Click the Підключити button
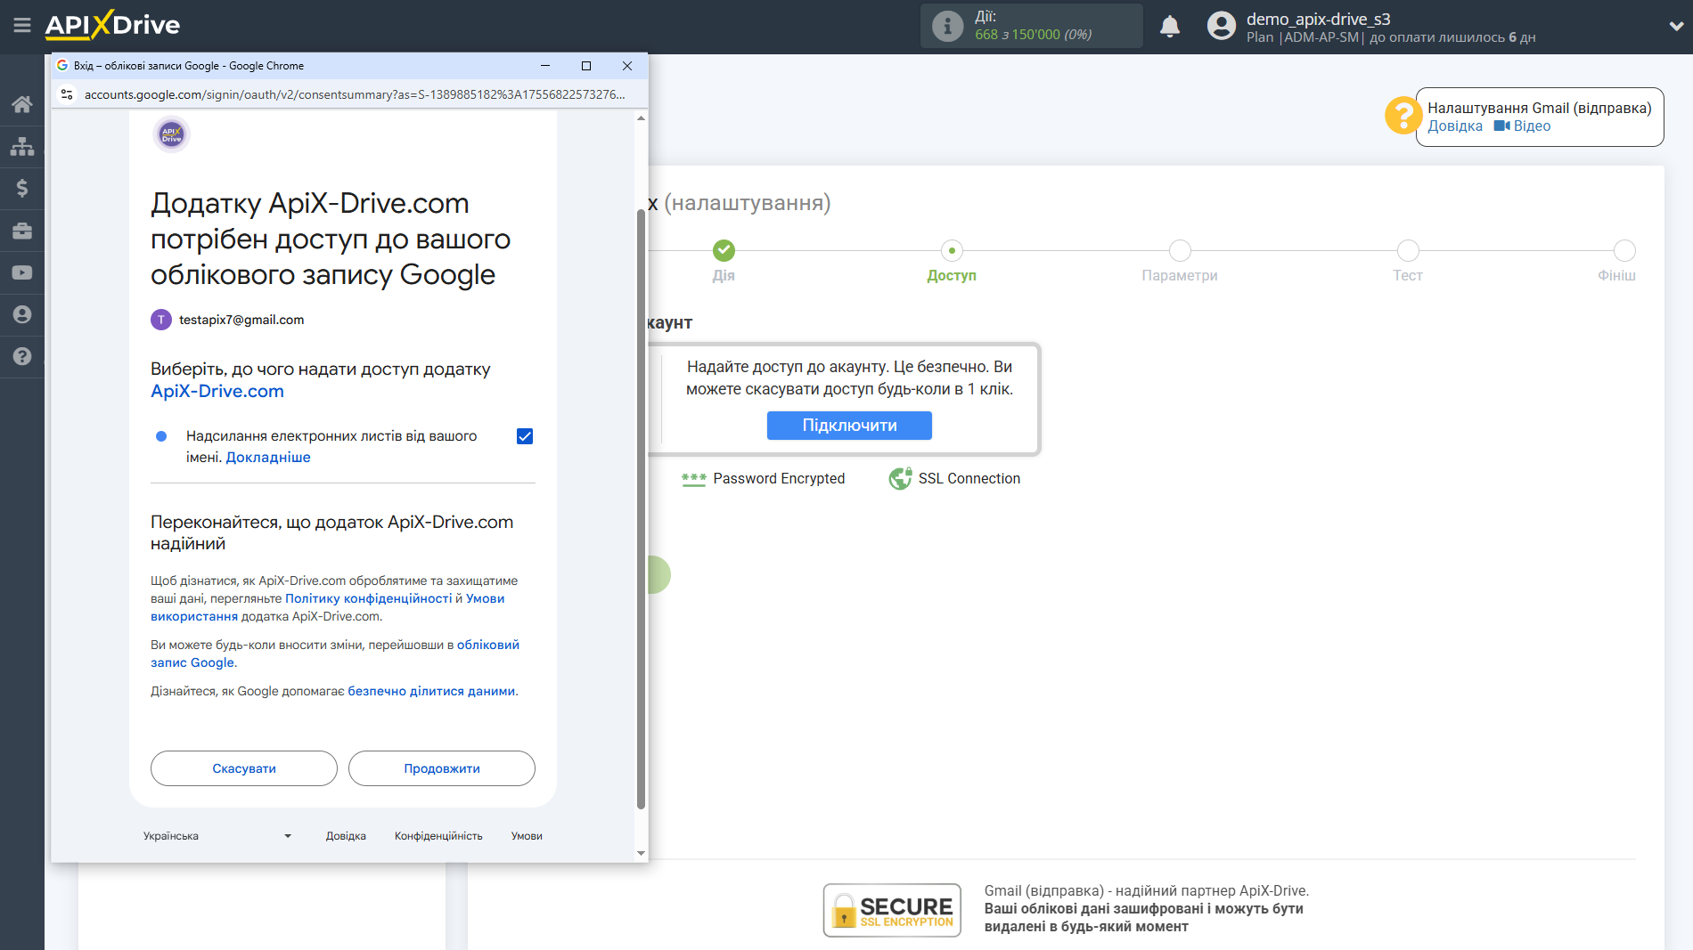Image resolution: width=1693 pixels, height=950 pixels. pos(849,426)
